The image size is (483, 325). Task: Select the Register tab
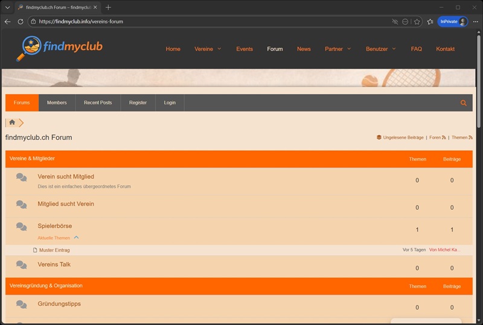click(x=138, y=103)
